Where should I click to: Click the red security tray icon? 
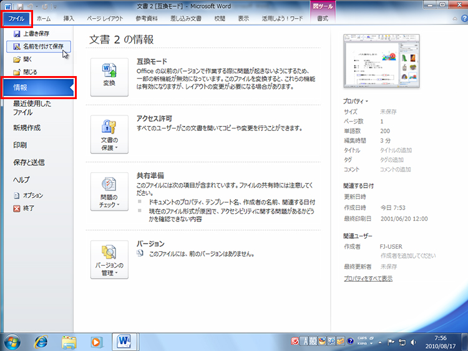(295, 341)
